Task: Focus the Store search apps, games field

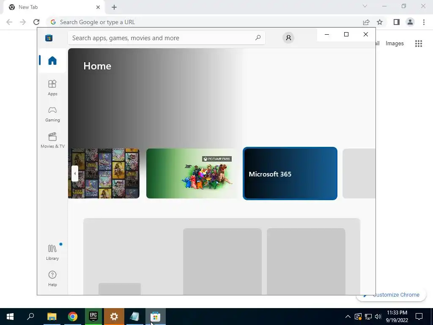Action: tap(167, 38)
